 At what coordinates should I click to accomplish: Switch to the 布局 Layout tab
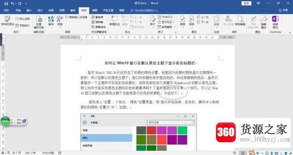point(51,10)
